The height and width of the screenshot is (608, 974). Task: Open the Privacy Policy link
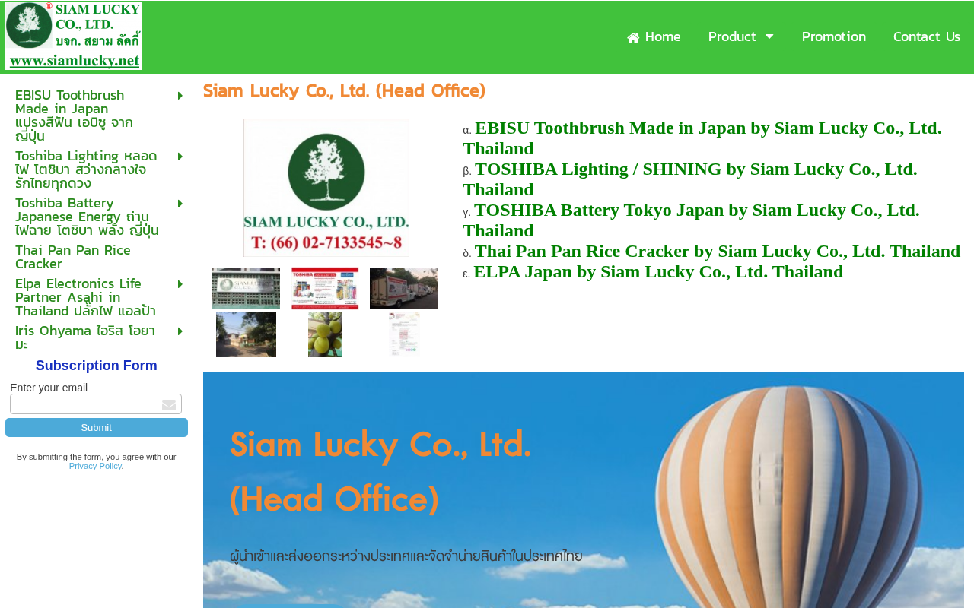point(95,466)
